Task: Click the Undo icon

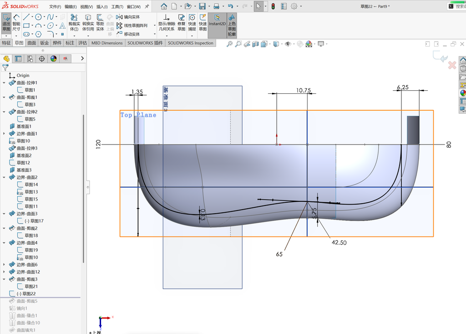Action: coord(230,6)
